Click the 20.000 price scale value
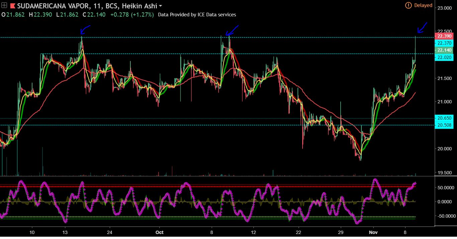457x239 pixels. [445, 149]
